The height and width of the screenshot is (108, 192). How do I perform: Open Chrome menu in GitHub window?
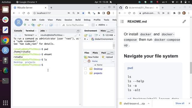(189, 13)
